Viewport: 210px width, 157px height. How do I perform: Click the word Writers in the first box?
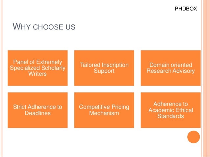click(x=38, y=74)
